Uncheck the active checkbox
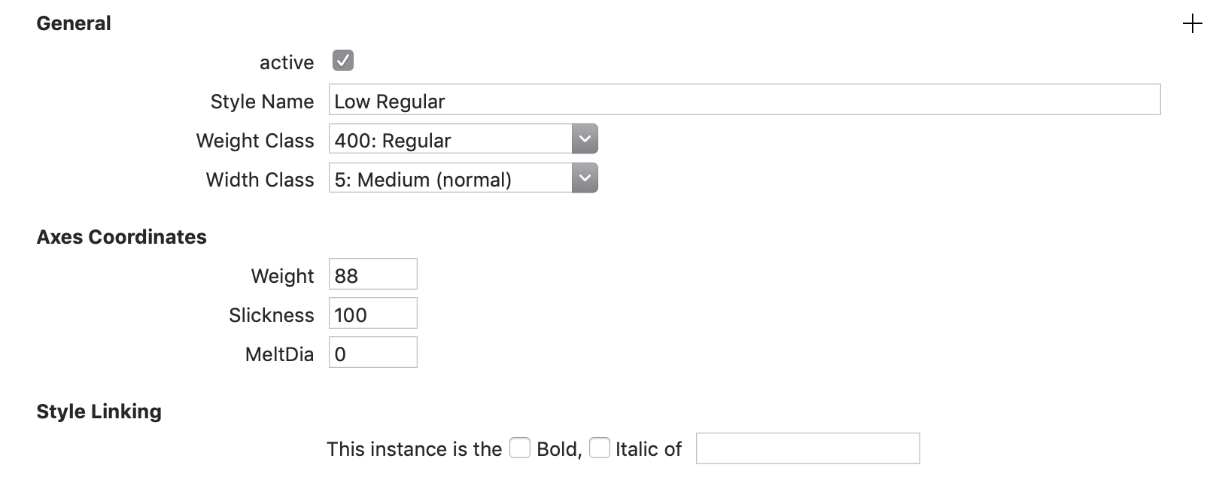 [343, 60]
